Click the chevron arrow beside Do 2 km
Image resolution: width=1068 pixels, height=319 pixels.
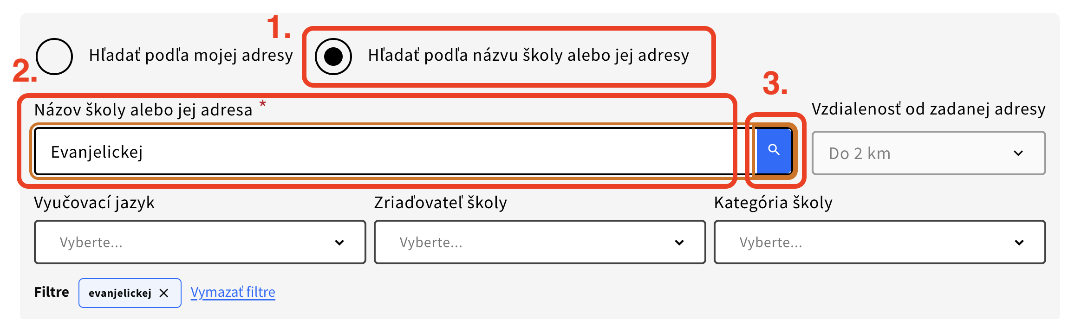click(1018, 153)
